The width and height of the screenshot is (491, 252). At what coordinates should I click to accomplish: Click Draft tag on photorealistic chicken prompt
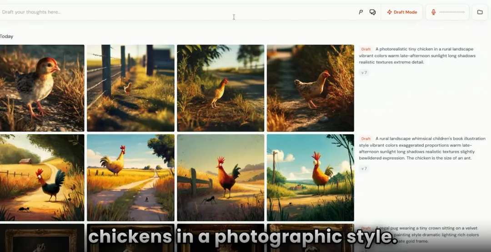pos(366,49)
